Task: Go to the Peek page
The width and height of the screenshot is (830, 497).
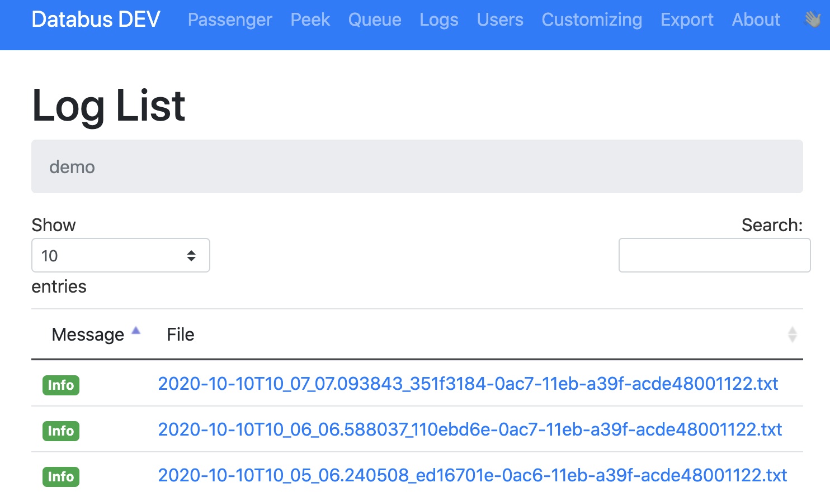Action: pyautogui.click(x=310, y=20)
